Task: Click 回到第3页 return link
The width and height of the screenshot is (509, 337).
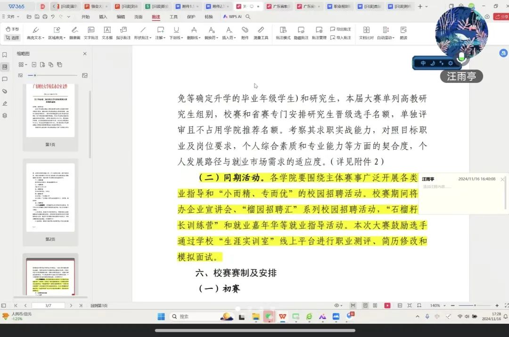Action: (x=99, y=305)
